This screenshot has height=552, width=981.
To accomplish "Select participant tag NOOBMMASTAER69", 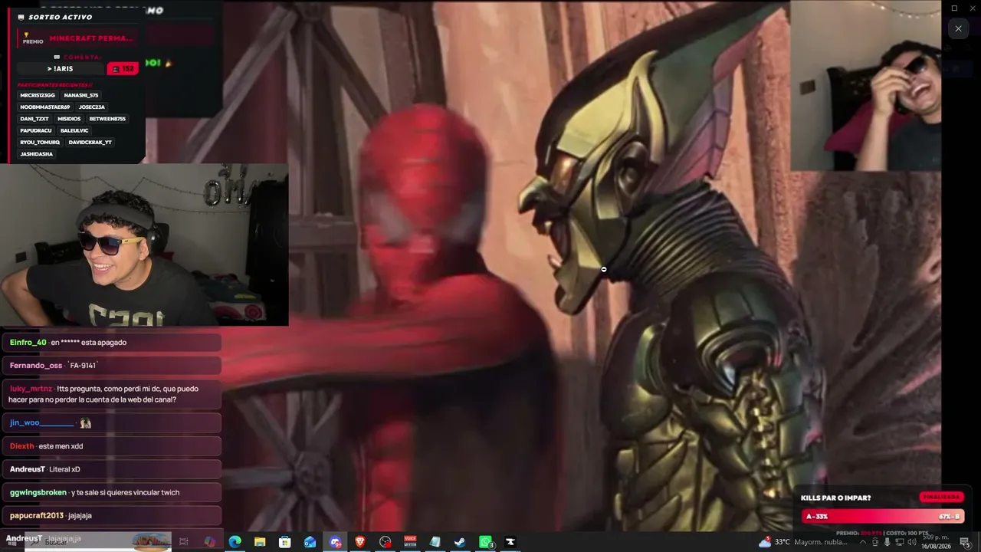I will point(45,107).
